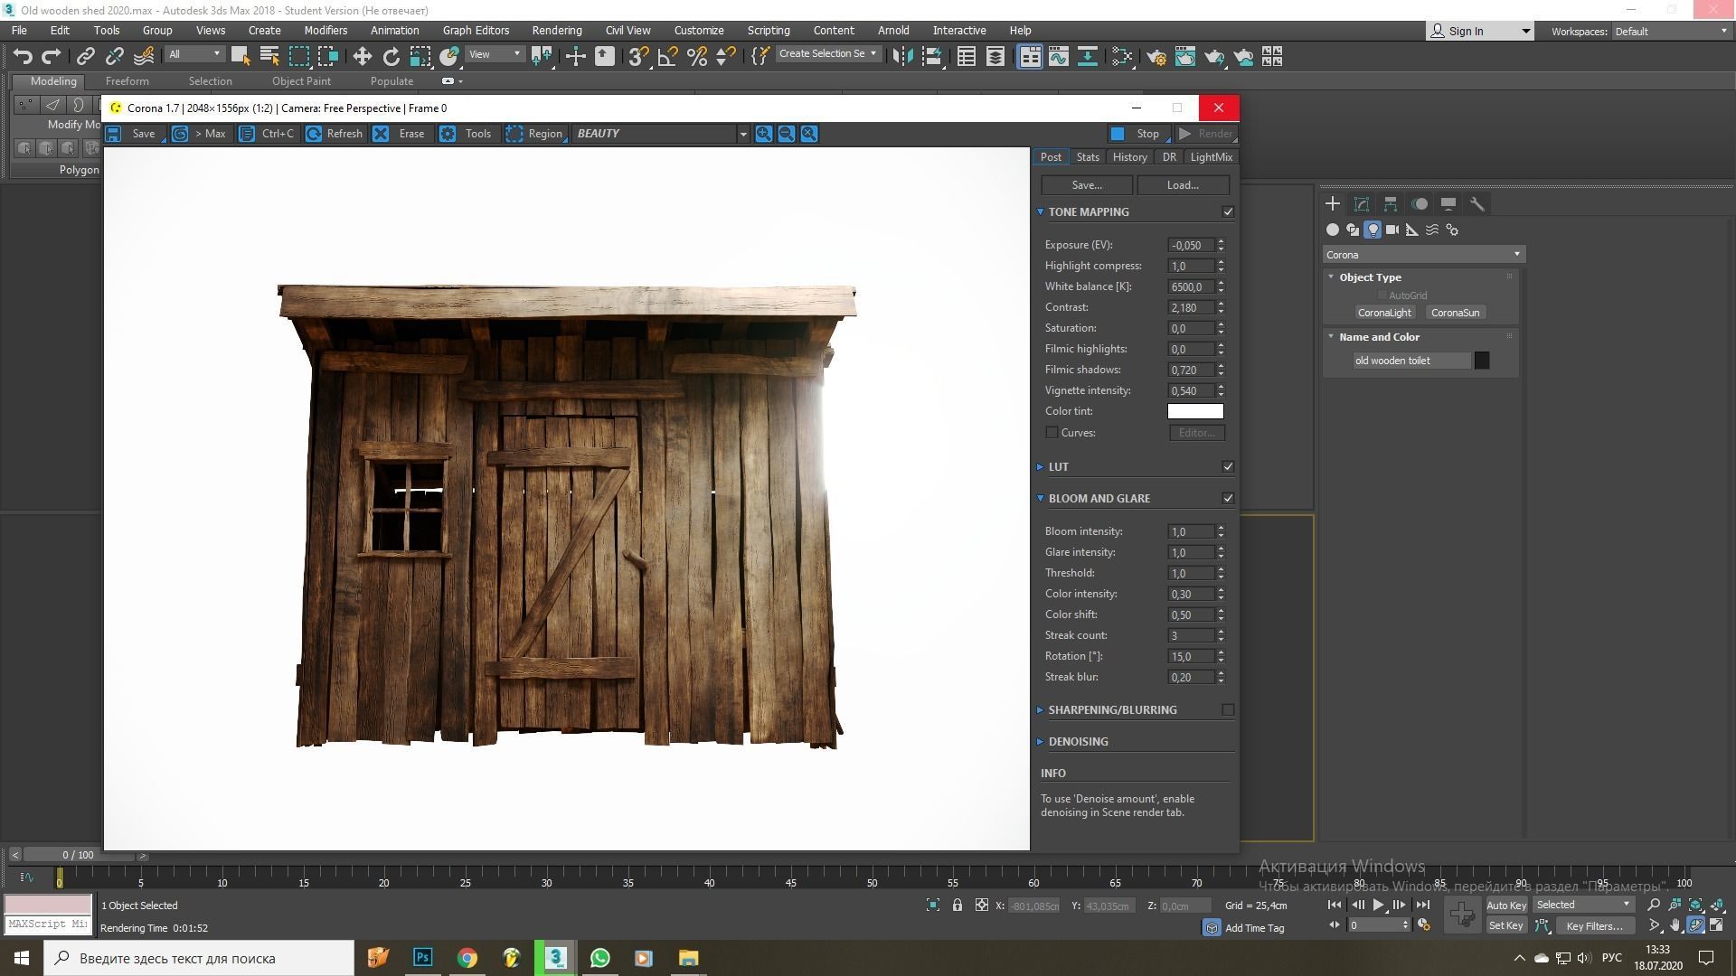Click the Set Key button
The image size is (1736, 976).
(x=1505, y=925)
